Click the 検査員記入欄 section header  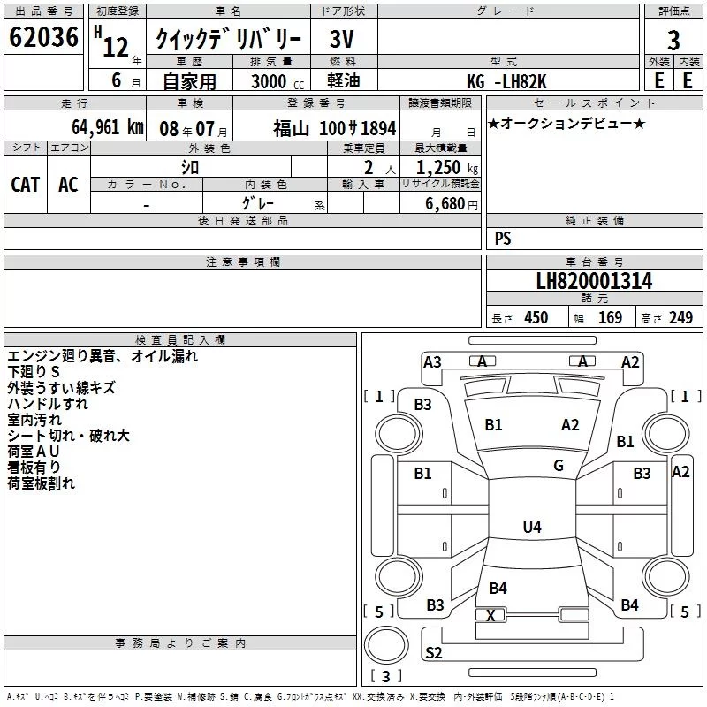(180, 340)
